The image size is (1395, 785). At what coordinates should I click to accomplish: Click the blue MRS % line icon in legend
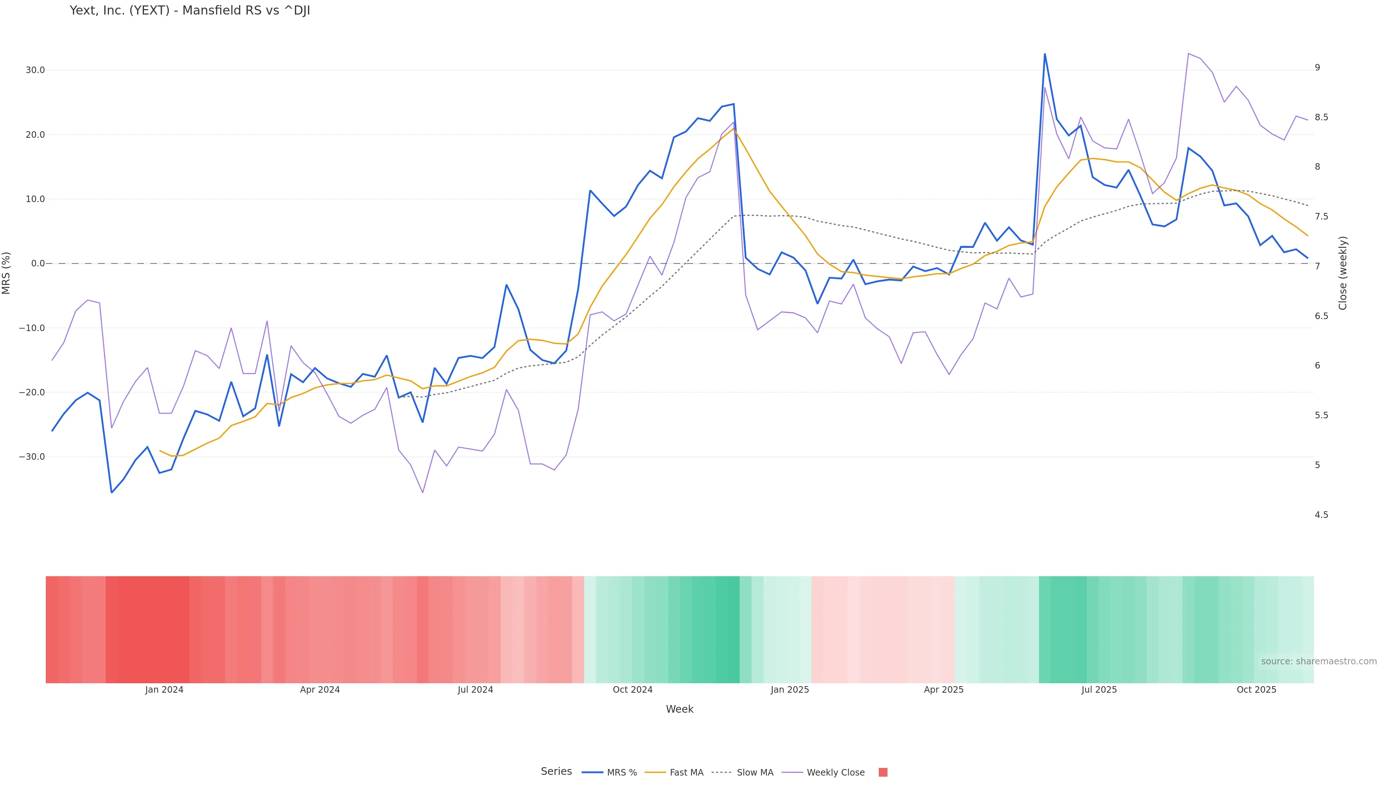(x=593, y=773)
